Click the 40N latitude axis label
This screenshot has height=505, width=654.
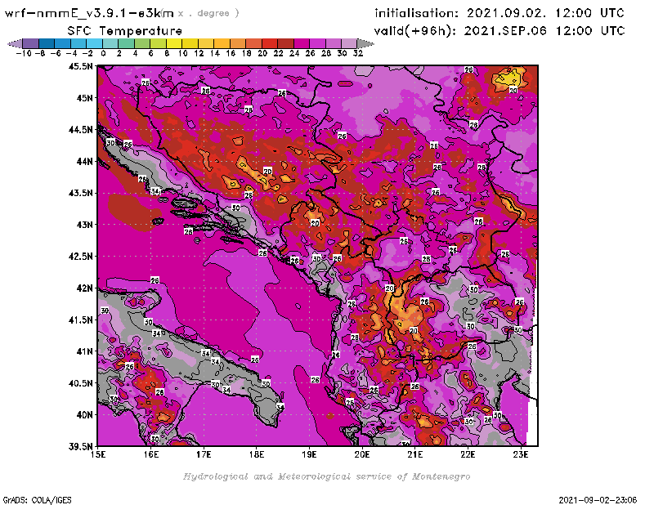coord(84,415)
